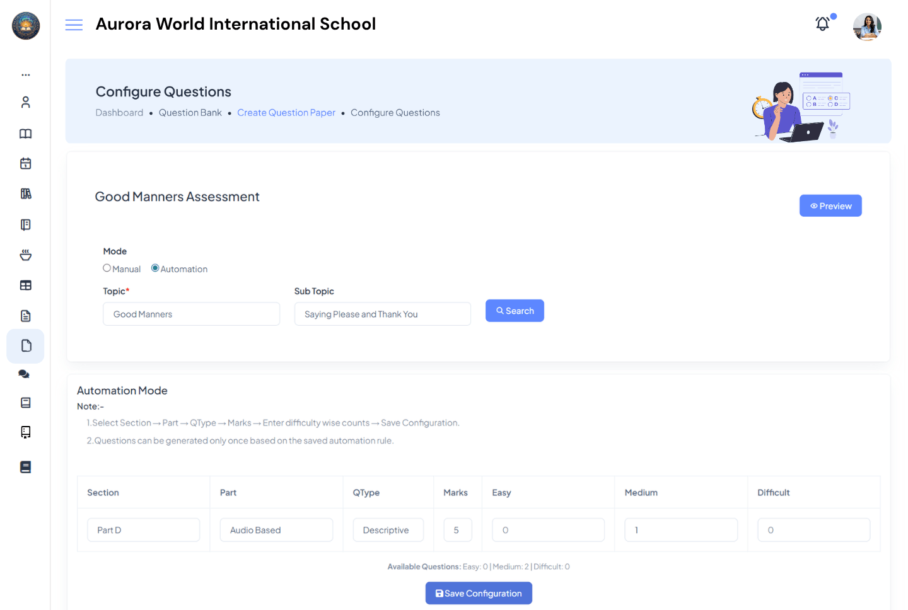Open the calendar icon in the sidebar
Viewport: 908px width, 610px height.
click(25, 163)
